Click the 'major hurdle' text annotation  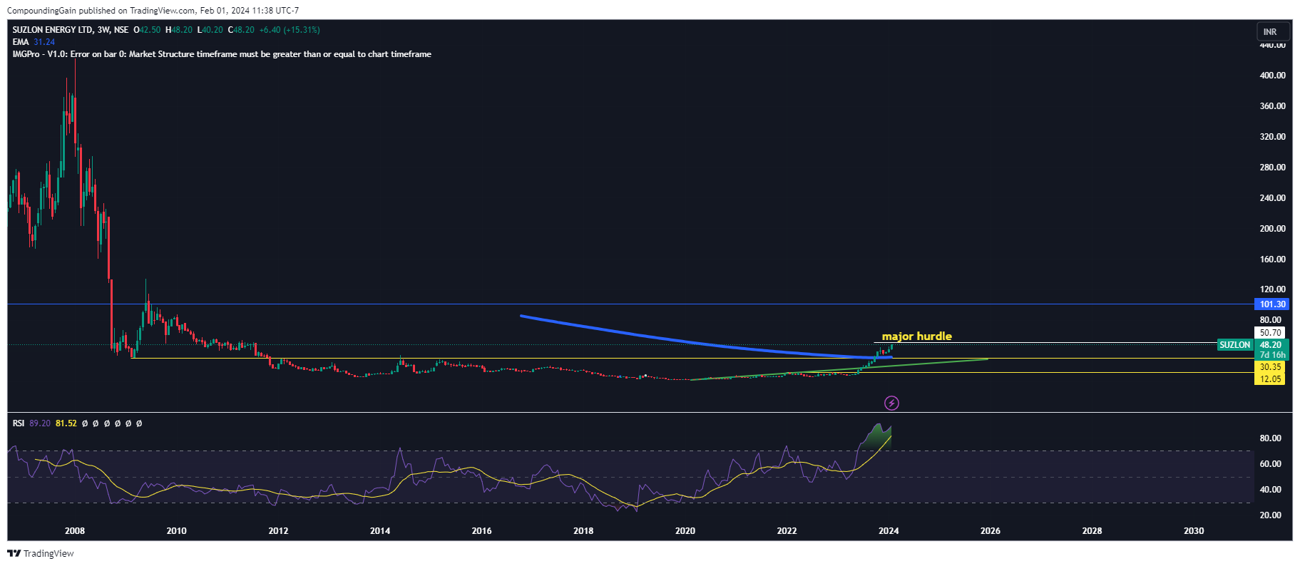(916, 336)
